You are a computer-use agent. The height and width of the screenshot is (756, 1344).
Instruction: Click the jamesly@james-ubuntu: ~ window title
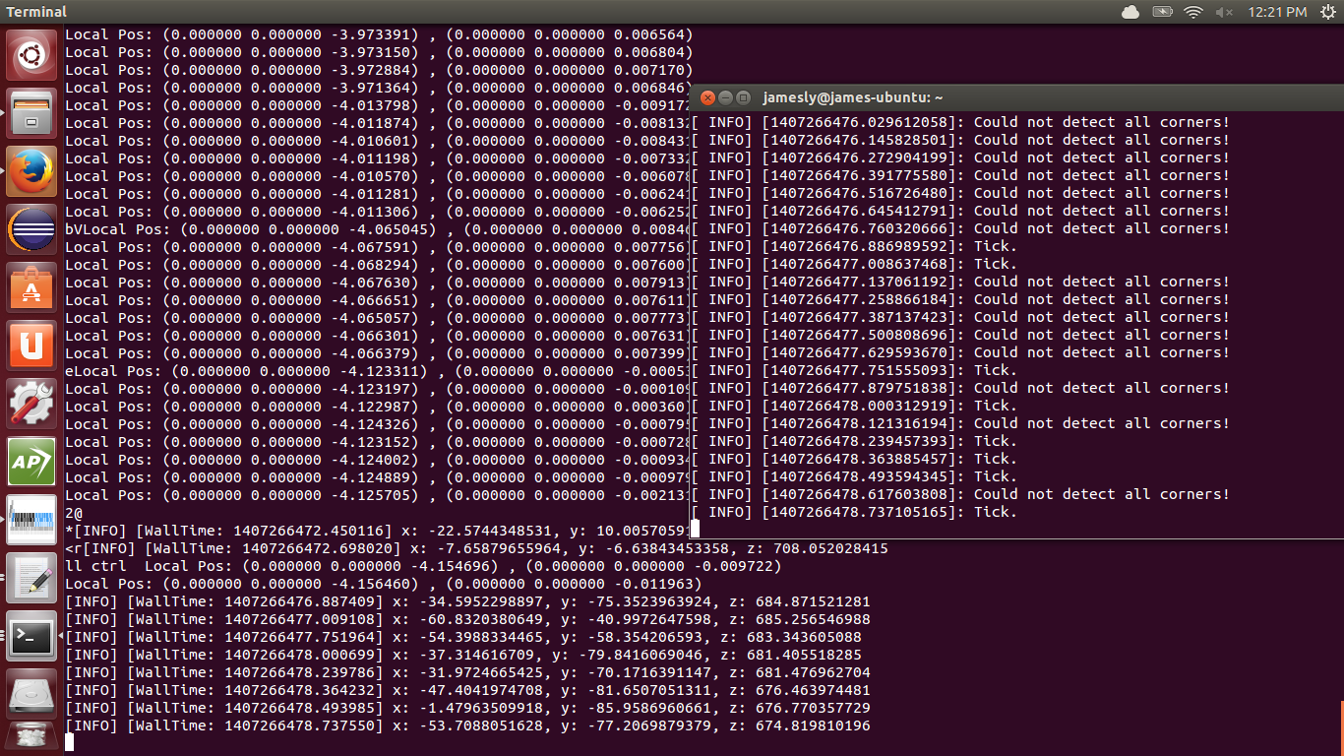coord(853,97)
